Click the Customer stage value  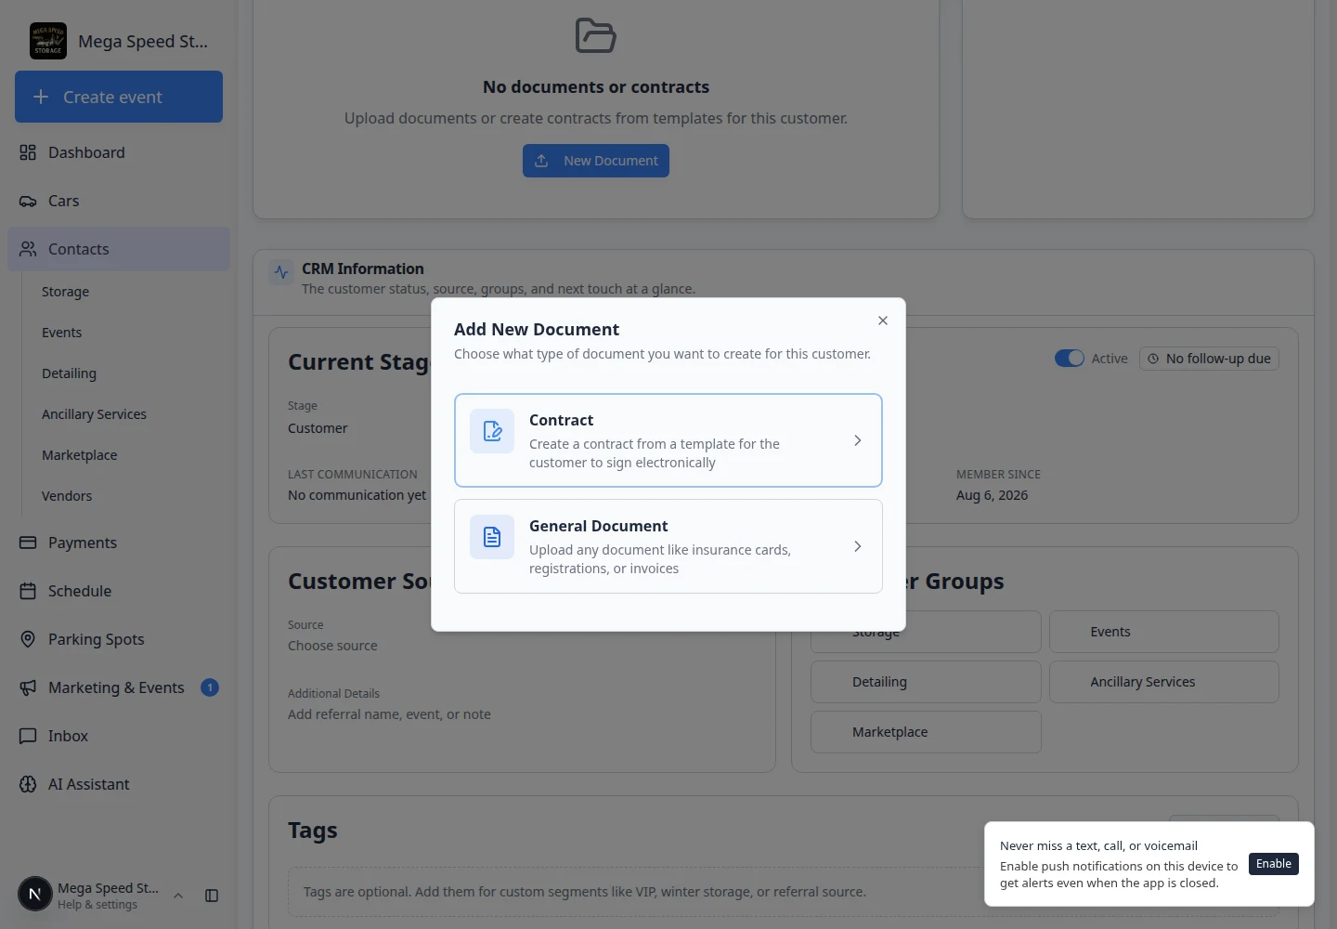(x=318, y=428)
